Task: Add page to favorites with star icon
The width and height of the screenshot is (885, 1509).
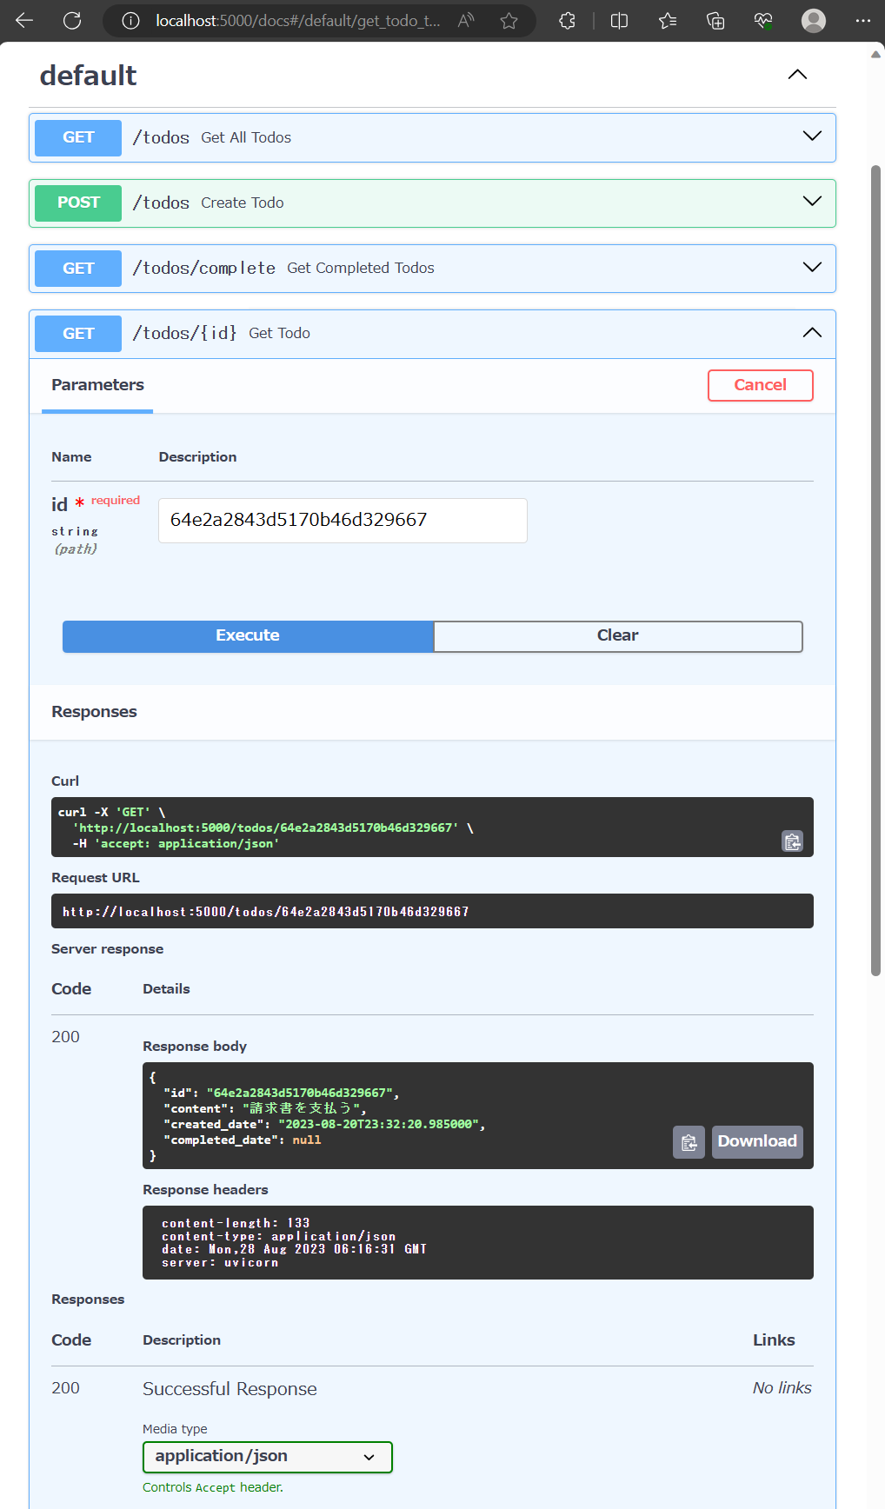Action: [x=509, y=21]
